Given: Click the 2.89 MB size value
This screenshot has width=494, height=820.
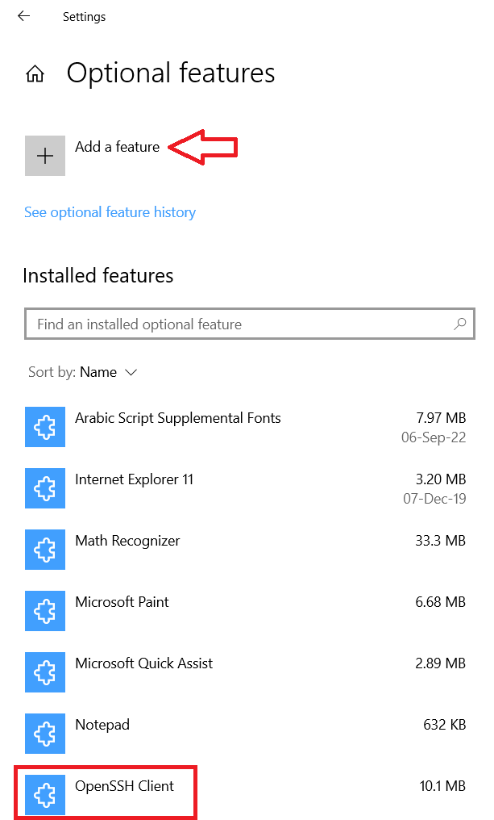Looking at the screenshot, I should (x=440, y=663).
